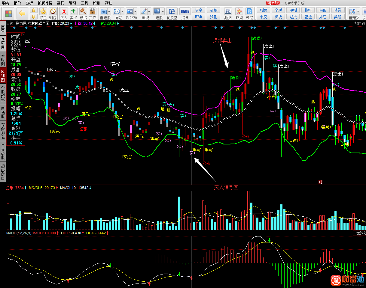Expand the 自选股 dropdown arrow

[x=109, y=12]
